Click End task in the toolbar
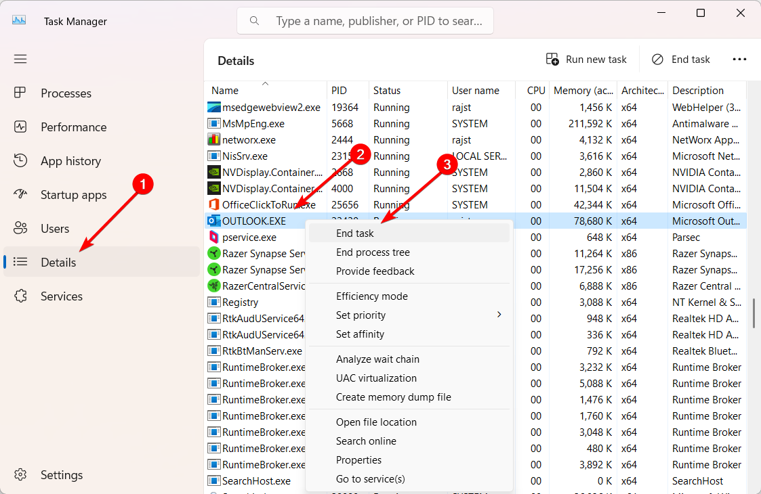Viewport: 761px width, 494px height. (x=680, y=59)
